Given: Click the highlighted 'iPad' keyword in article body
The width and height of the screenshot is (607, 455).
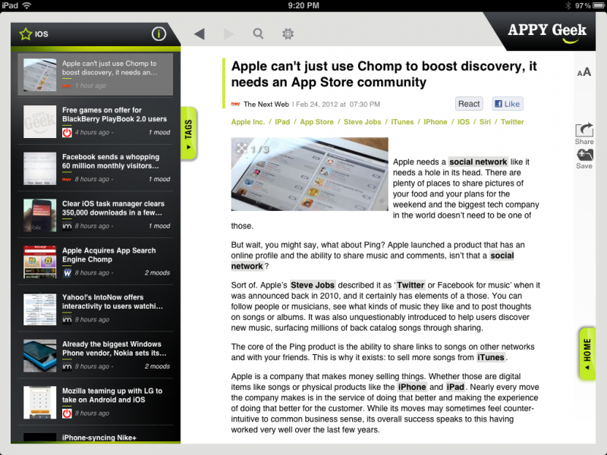Looking at the screenshot, I should point(454,387).
